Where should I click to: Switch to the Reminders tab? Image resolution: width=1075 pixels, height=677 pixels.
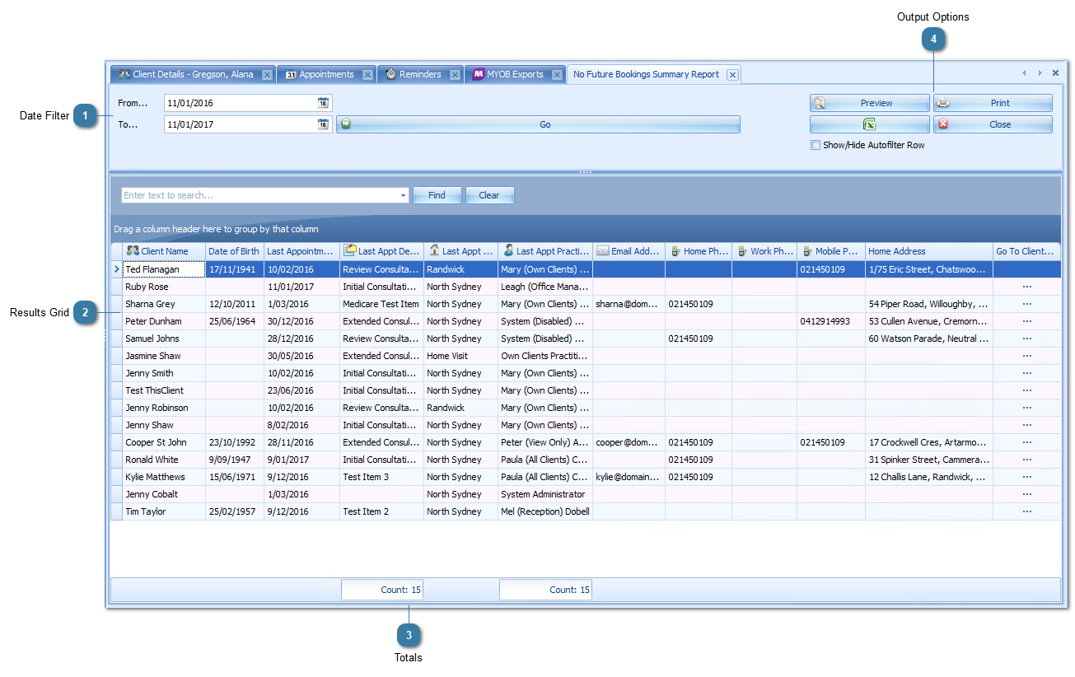pyautogui.click(x=420, y=74)
